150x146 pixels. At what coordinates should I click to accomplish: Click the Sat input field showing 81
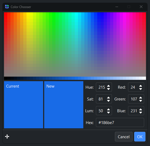[x=104, y=99]
